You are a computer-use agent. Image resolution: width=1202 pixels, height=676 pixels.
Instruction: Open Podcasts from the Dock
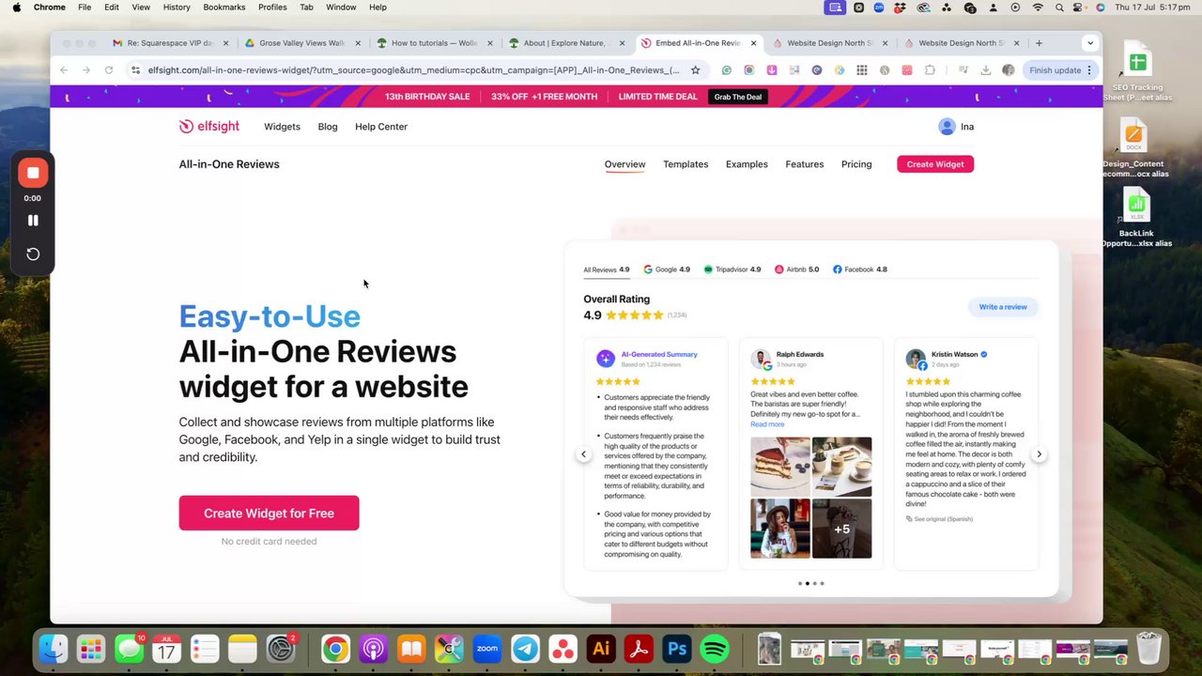click(373, 649)
